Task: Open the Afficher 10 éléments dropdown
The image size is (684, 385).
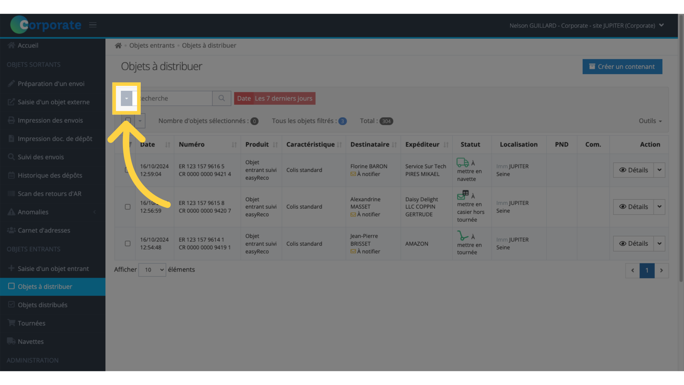Action: click(152, 270)
